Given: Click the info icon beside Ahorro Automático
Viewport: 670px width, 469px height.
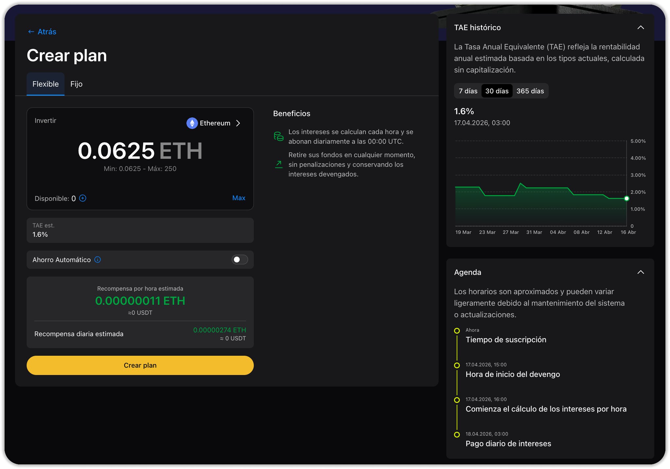Looking at the screenshot, I should (x=97, y=260).
